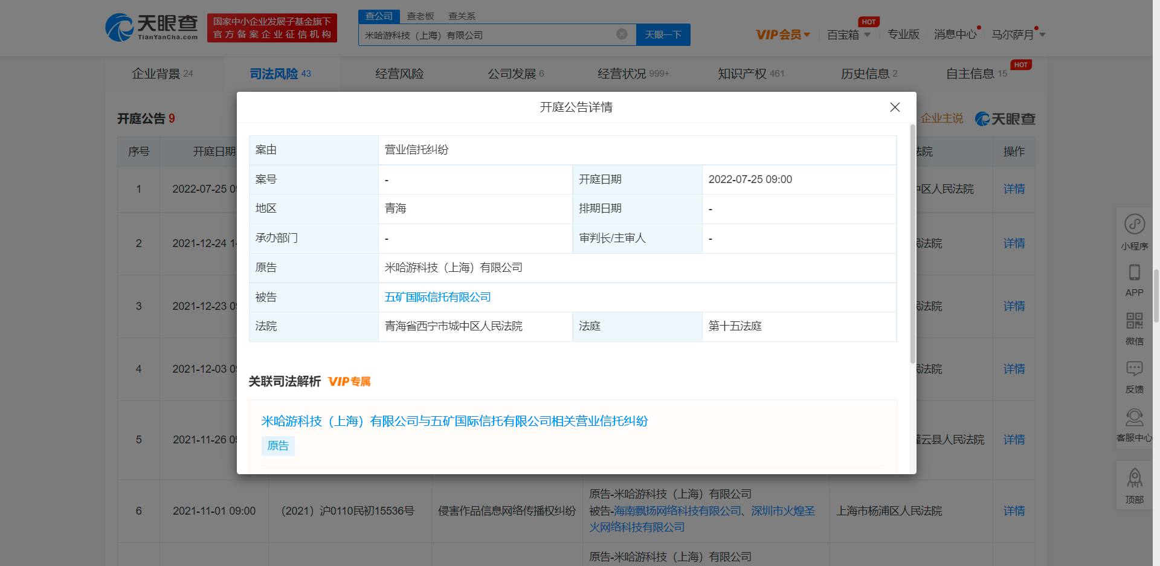The width and height of the screenshot is (1160, 566).
Task: Switch to the 查老板 search tab
Action: click(420, 16)
